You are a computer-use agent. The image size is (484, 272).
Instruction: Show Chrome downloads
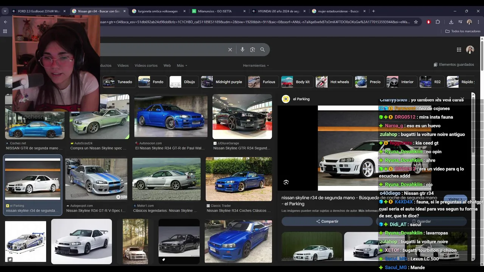tap(451, 22)
